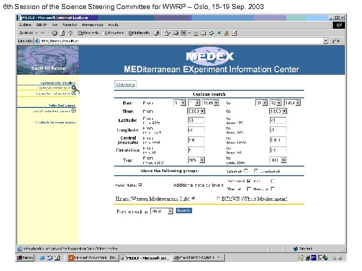362x271 pixels.
Task: Click the forward arrow toolbar button
Action: pyautogui.click(x=43, y=33)
